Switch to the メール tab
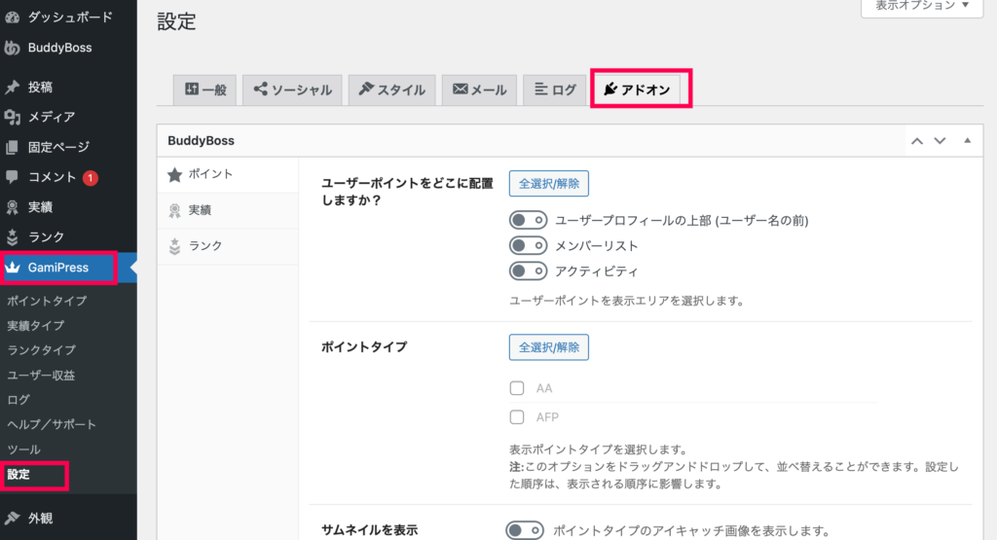This screenshot has width=997, height=540. coord(479,90)
